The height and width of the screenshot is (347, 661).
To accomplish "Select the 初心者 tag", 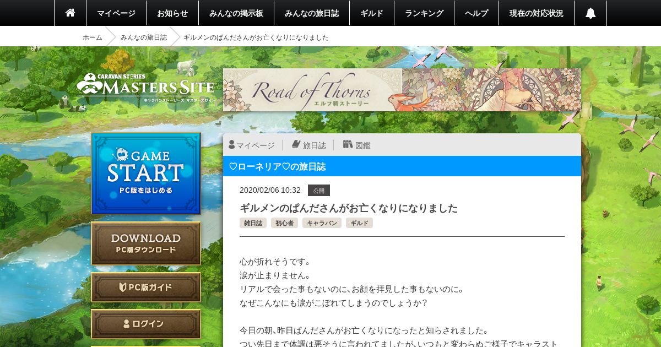I will point(284,223).
